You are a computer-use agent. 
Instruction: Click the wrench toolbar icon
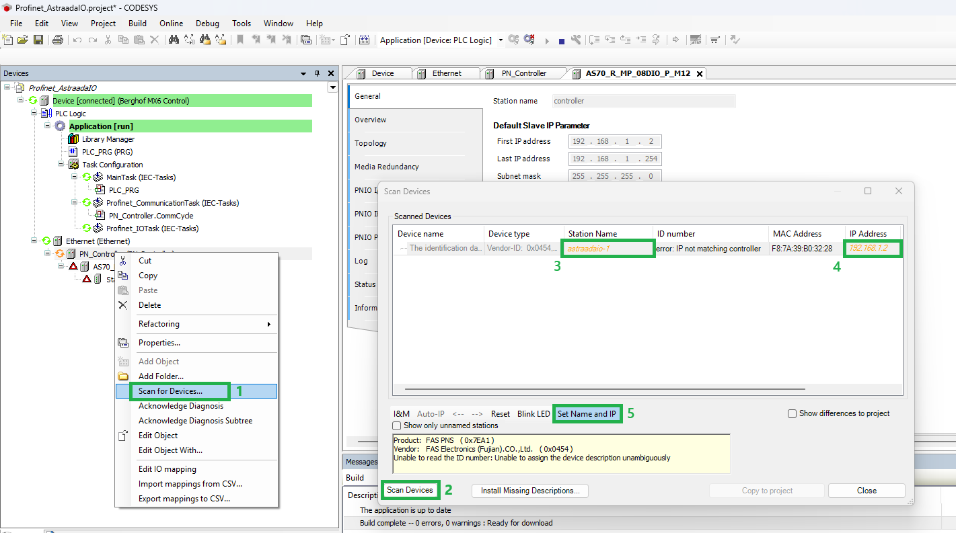(576, 40)
